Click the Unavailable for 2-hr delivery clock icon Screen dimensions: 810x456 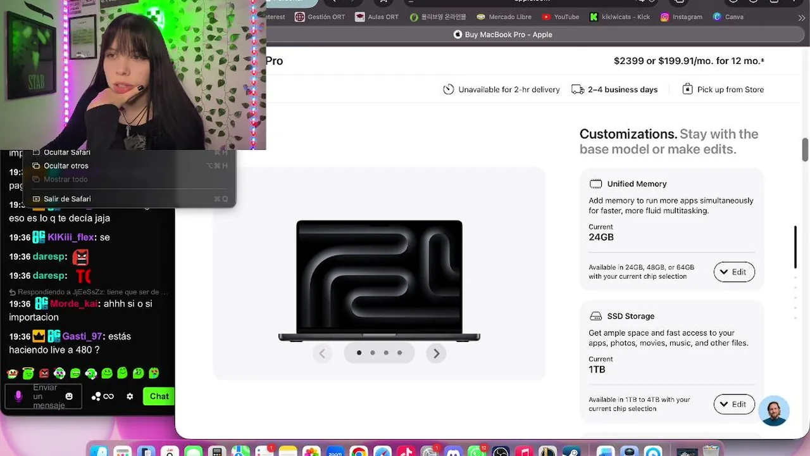[448, 89]
